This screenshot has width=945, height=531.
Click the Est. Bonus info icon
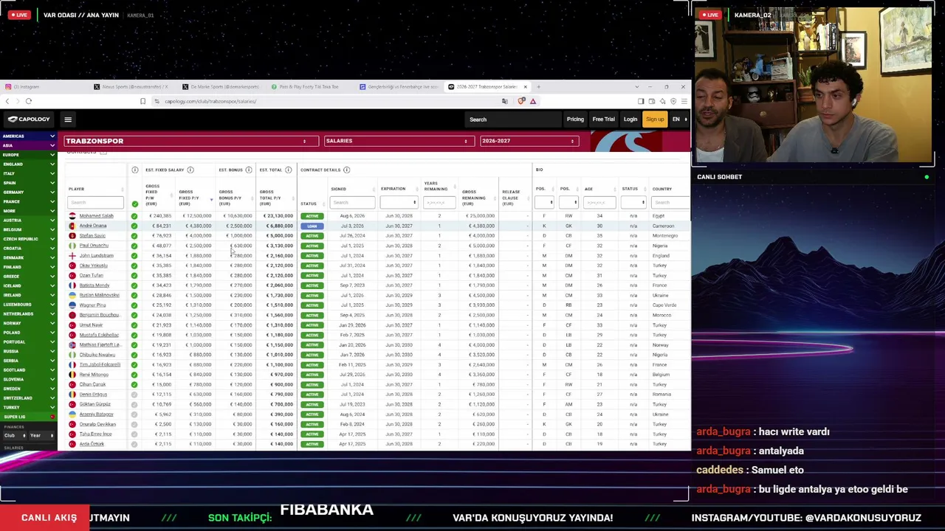[x=248, y=170]
